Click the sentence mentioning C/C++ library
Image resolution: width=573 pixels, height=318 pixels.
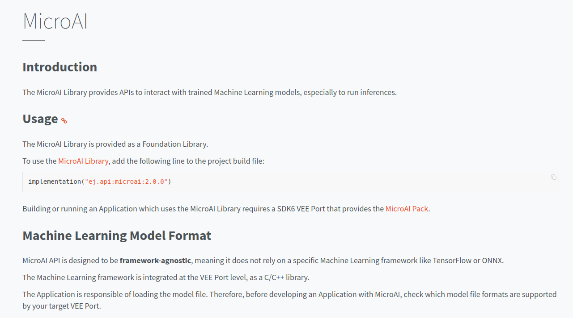tap(166, 277)
